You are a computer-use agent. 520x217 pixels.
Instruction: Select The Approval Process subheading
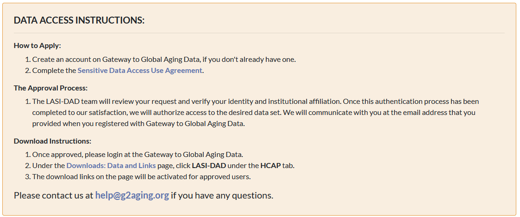51,88
